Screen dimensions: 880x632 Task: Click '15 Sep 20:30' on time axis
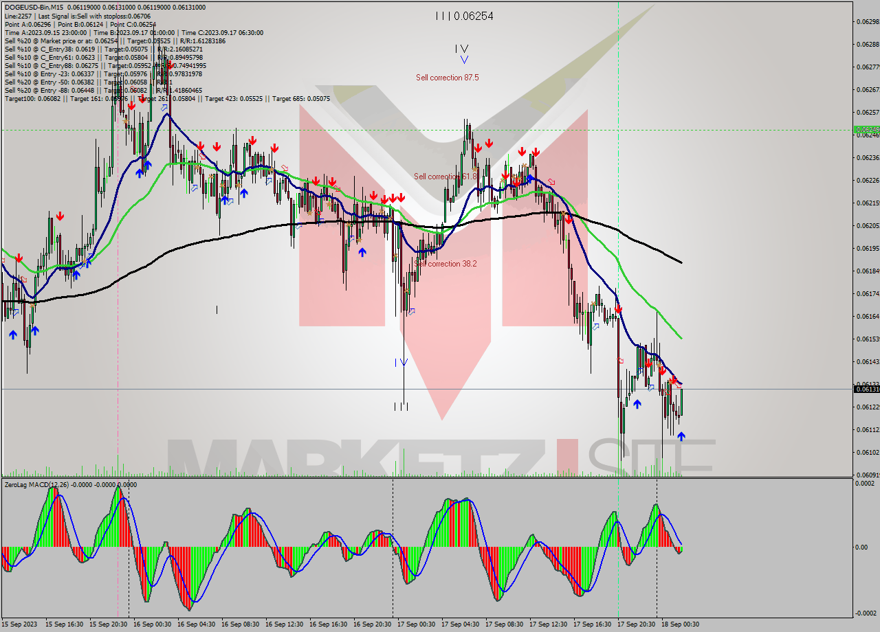(x=109, y=624)
